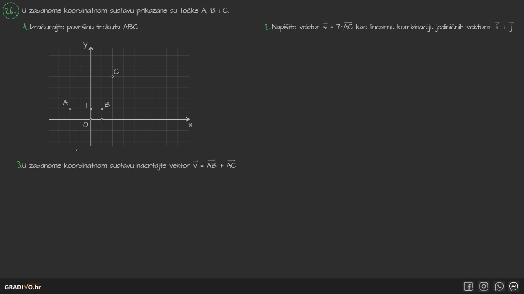524x294 pixels.
Task: Click the green number 2 subtask label
Action: (267, 27)
